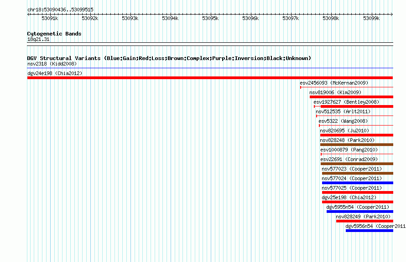406x262 pixels.
Task: Click the 18q21.31 band label
Action: pos(38,39)
